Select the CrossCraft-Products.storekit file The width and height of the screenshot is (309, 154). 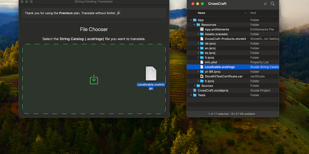pos(225,39)
